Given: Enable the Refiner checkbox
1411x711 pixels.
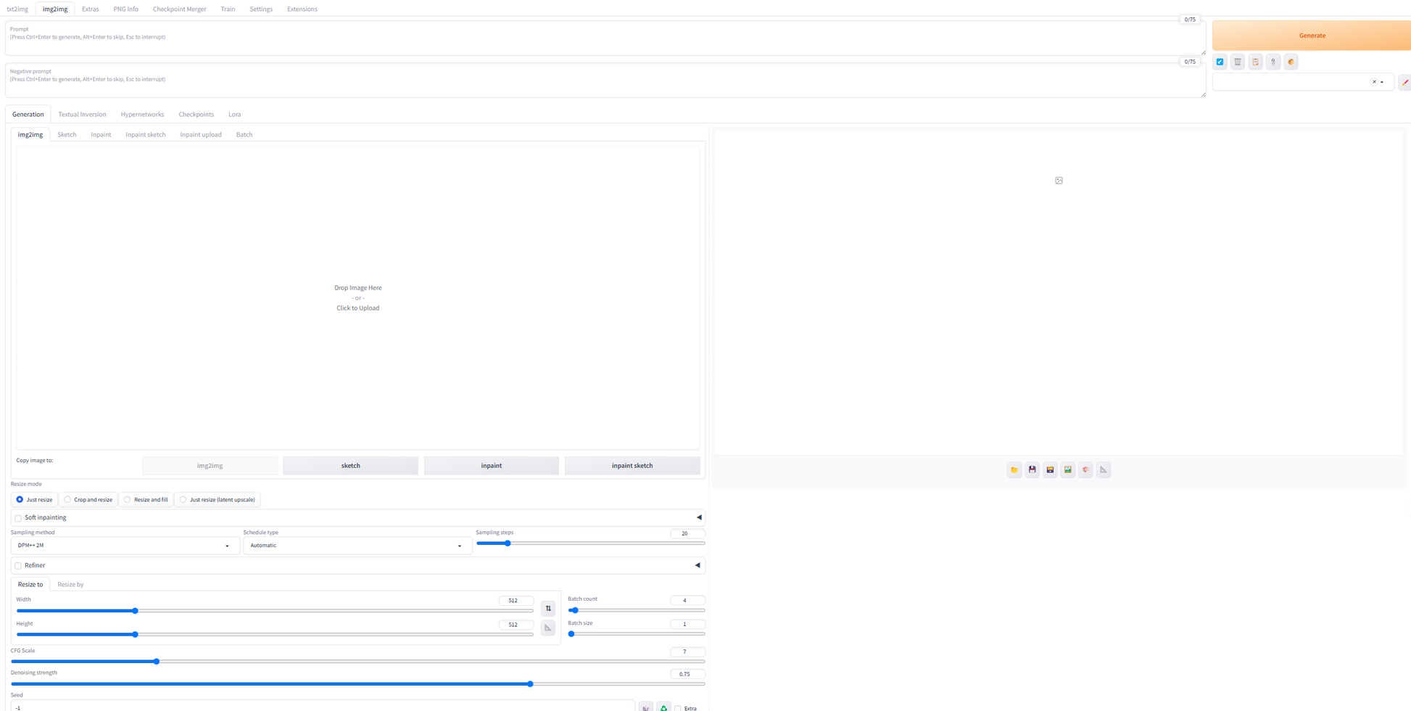Looking at the screenshot, I should coord(18,566).
